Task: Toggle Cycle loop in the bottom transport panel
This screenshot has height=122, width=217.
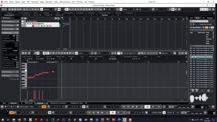Action: pos(107,113)
